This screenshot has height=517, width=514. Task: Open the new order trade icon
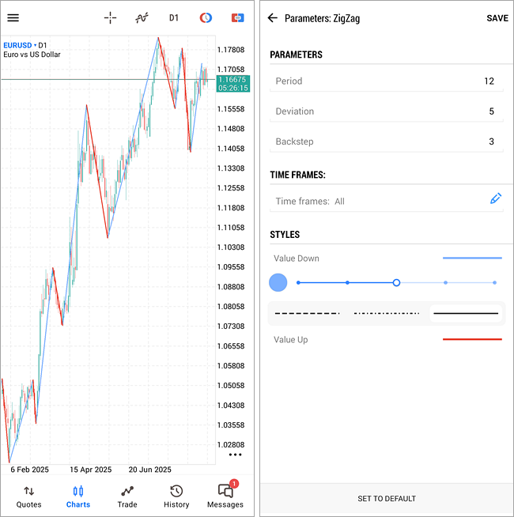[x=237, y=17]
